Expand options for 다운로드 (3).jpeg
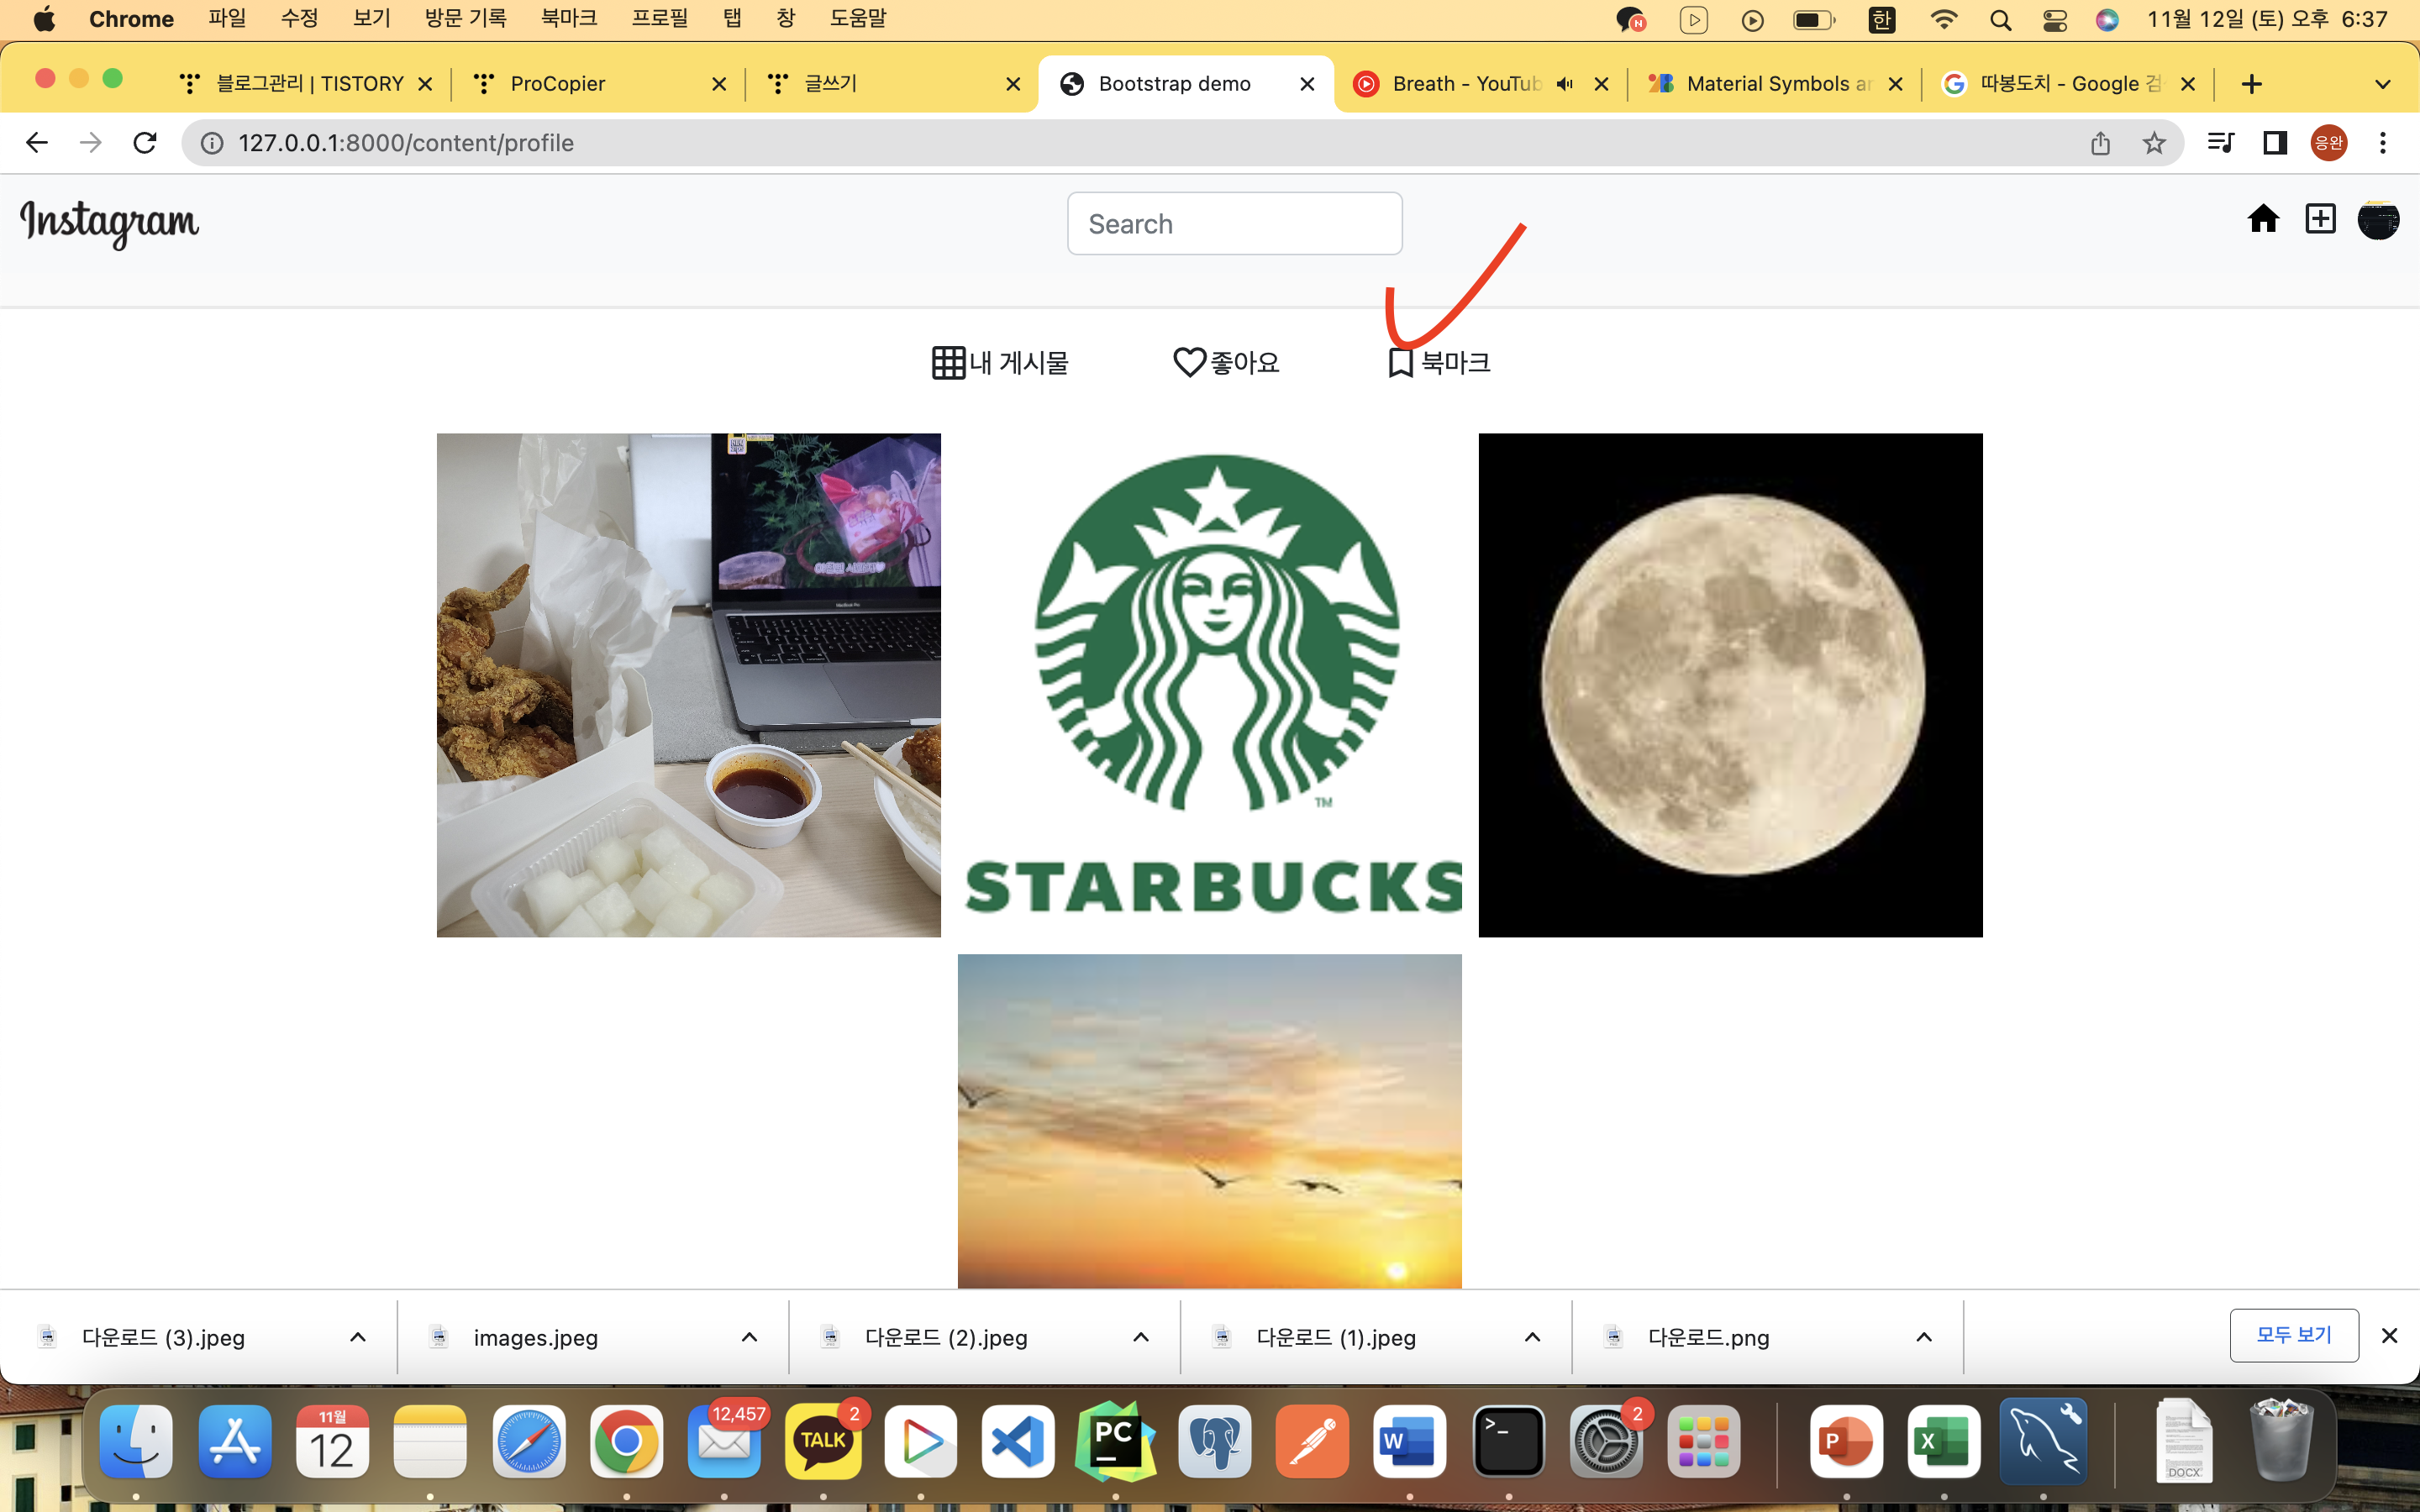This screenshot has width=2420, height=1512. coord(357,1337)
